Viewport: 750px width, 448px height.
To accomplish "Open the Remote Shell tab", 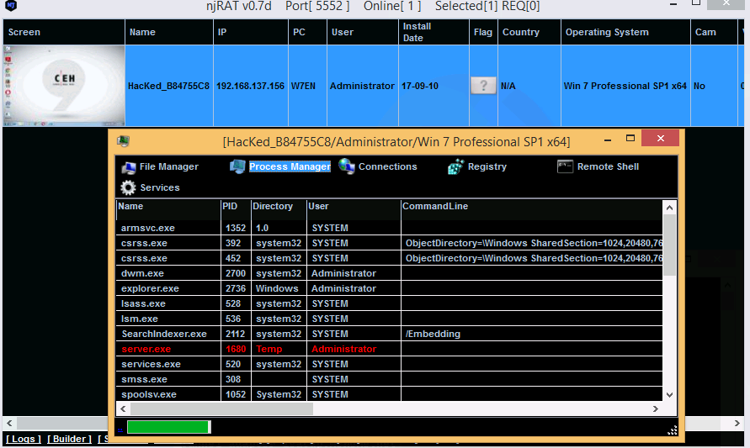I will [x=608, y=166].
